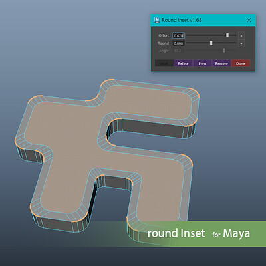Viewport: 266px width, 266px height.
Task: Click the Round value input field
Action: (178, 43)
